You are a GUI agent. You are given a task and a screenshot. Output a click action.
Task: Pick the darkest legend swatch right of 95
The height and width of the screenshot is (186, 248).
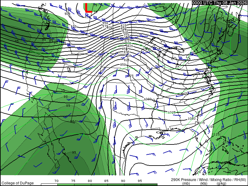(x=149, y=184)
